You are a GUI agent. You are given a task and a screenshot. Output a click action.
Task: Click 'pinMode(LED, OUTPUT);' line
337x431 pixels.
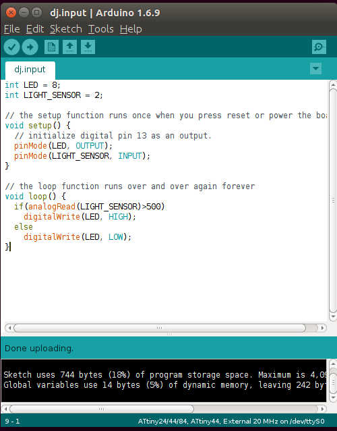click(x=63, y=146)
